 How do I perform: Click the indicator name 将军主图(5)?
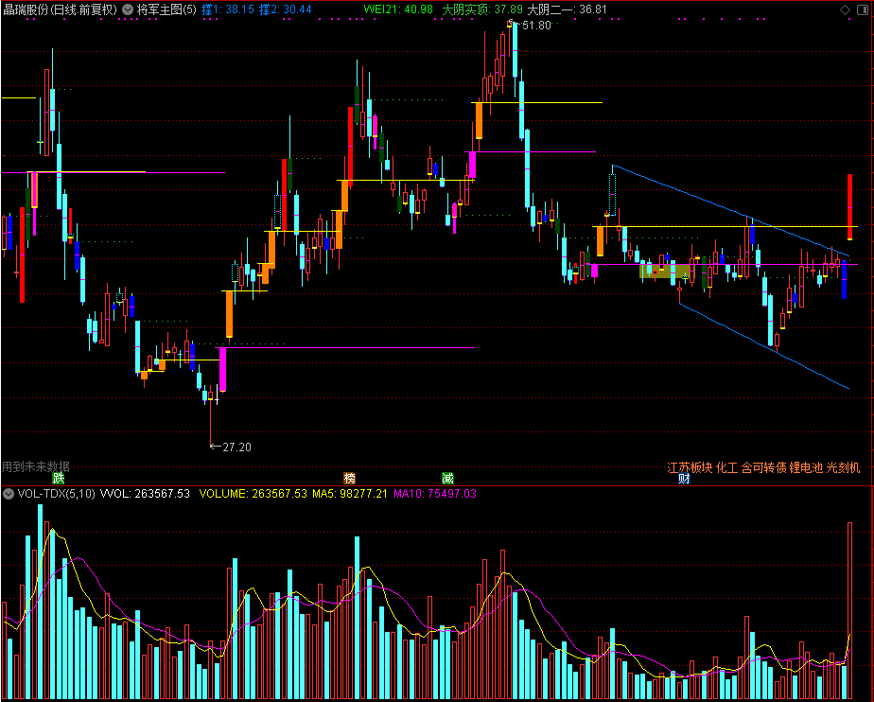tap(166, 9)
